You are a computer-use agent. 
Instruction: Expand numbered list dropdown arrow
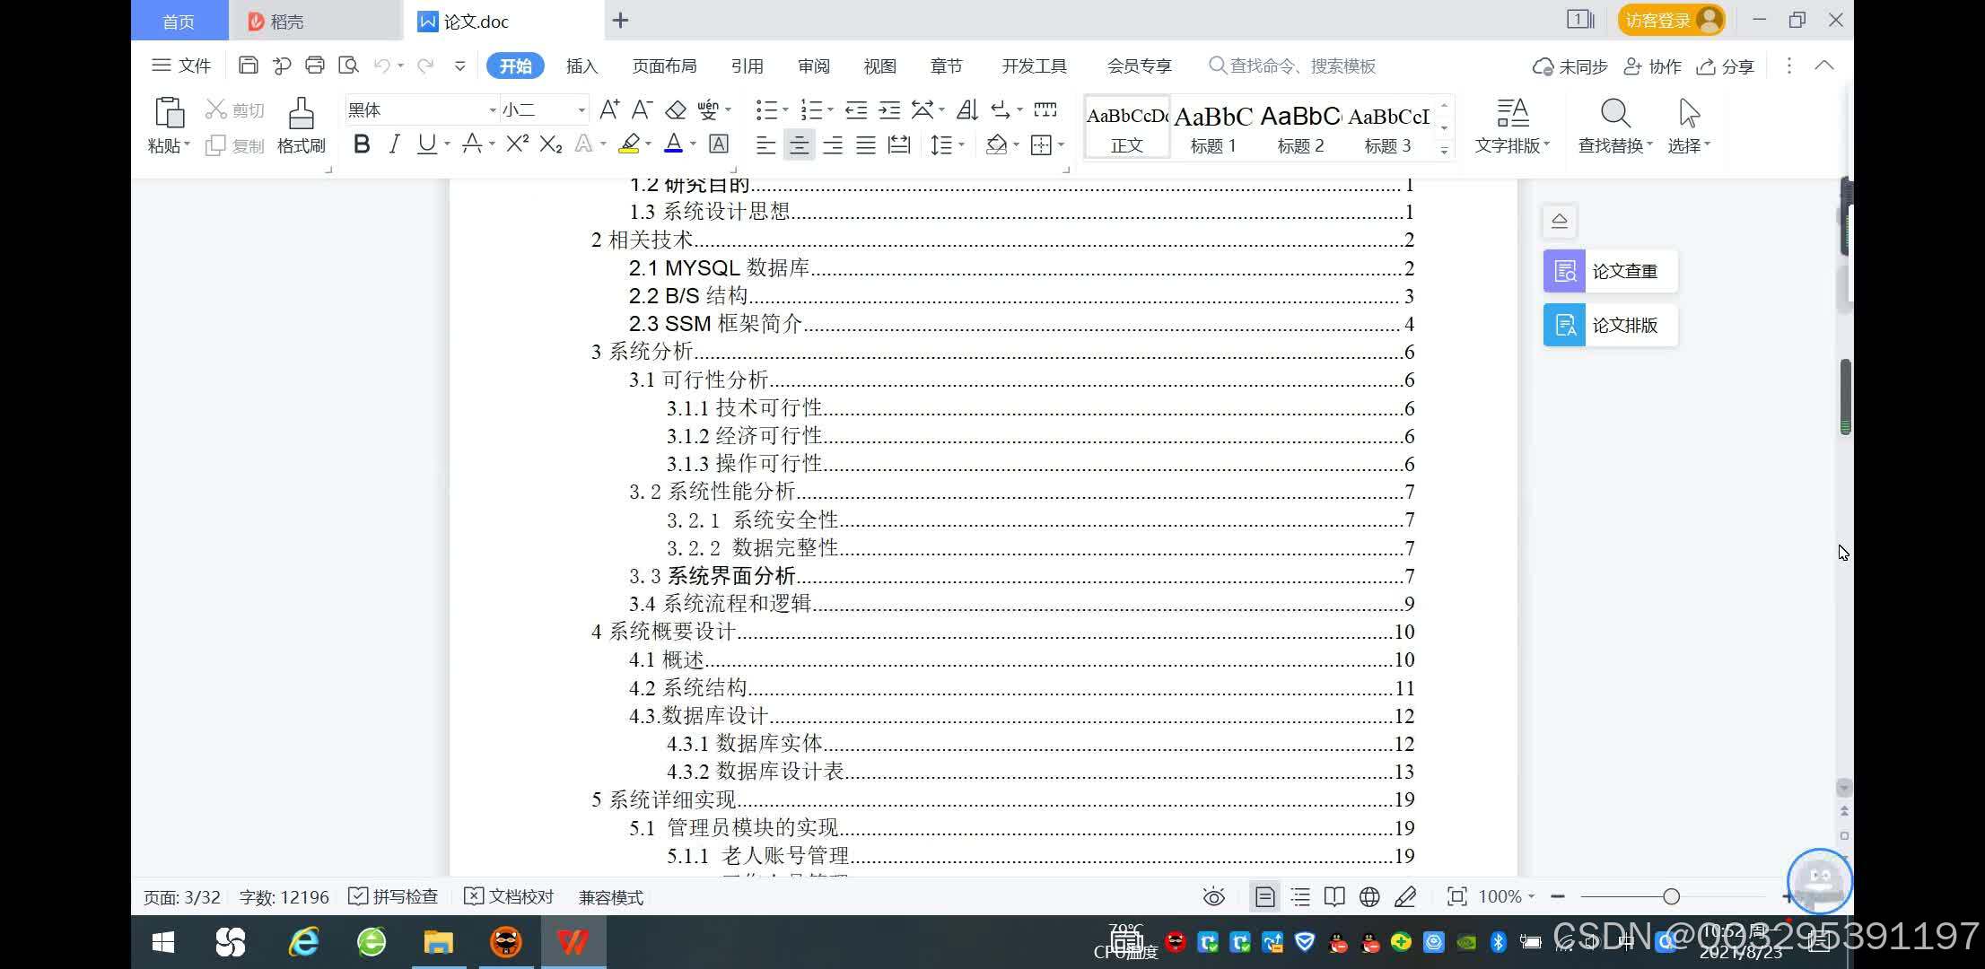(830, 110)
